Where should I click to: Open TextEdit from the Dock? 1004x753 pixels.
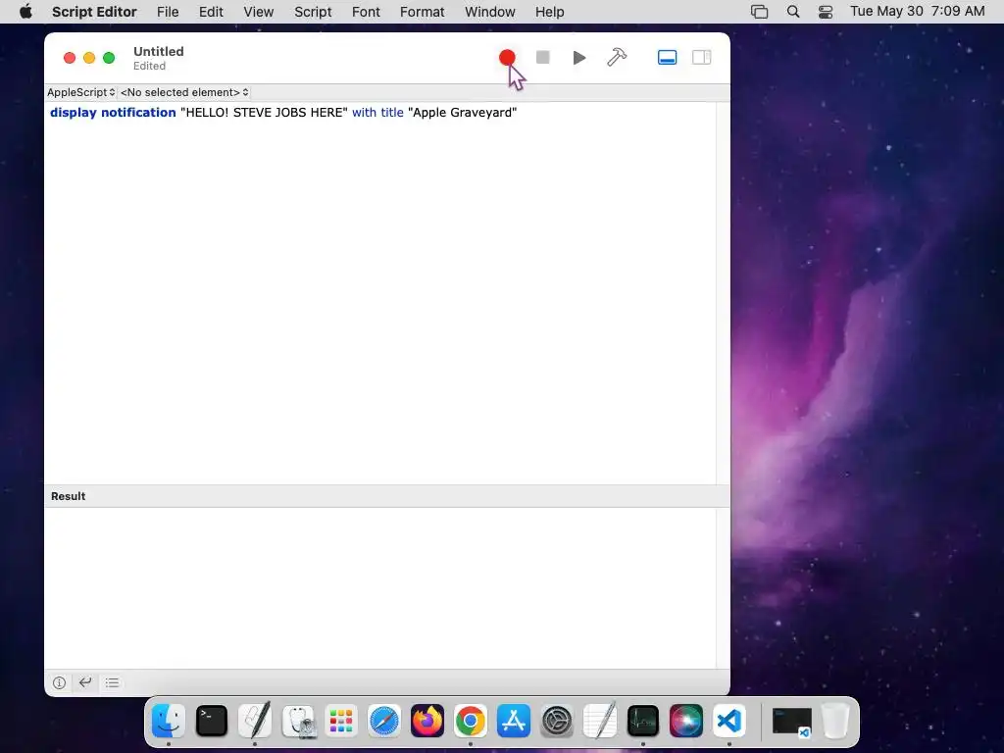(x=600, y=721)
